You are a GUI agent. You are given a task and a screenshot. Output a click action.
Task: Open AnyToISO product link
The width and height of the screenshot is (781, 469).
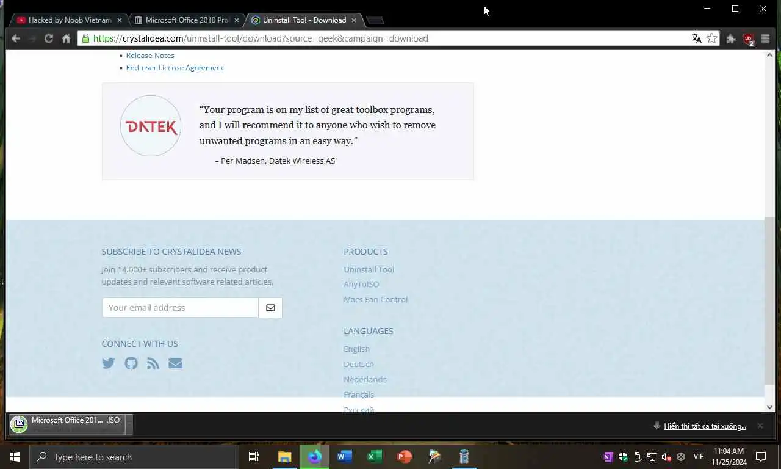coord(361,284)
